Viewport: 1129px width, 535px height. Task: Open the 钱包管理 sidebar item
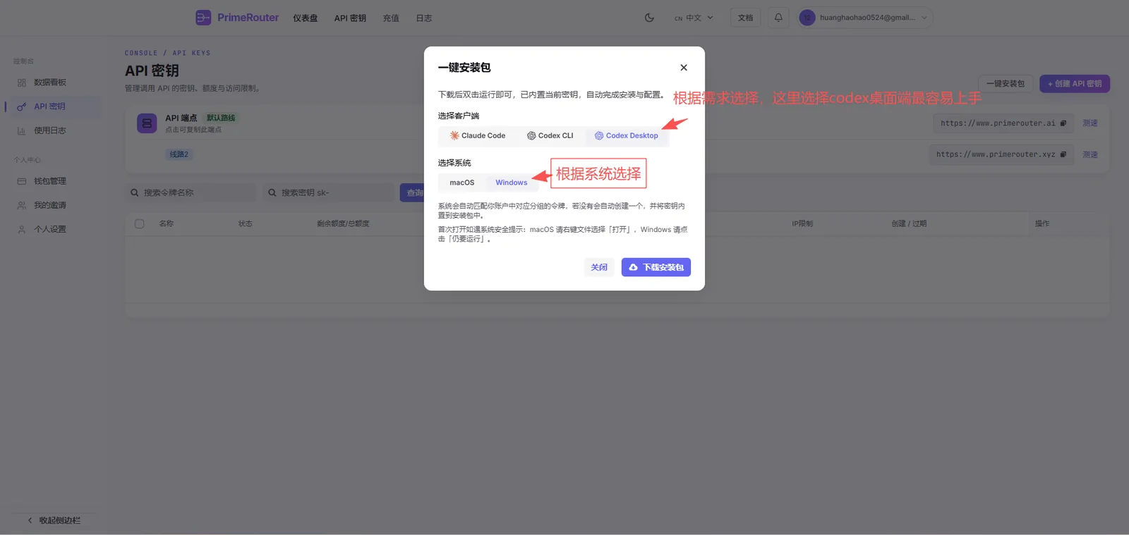[51, 181]
